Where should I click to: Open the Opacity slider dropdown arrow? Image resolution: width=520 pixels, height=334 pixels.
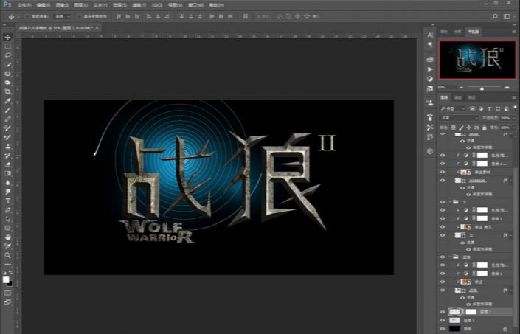point(514,118)
